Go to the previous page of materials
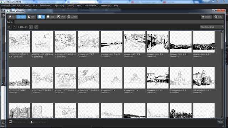This screenshot has width=228, height=128. 15,27
